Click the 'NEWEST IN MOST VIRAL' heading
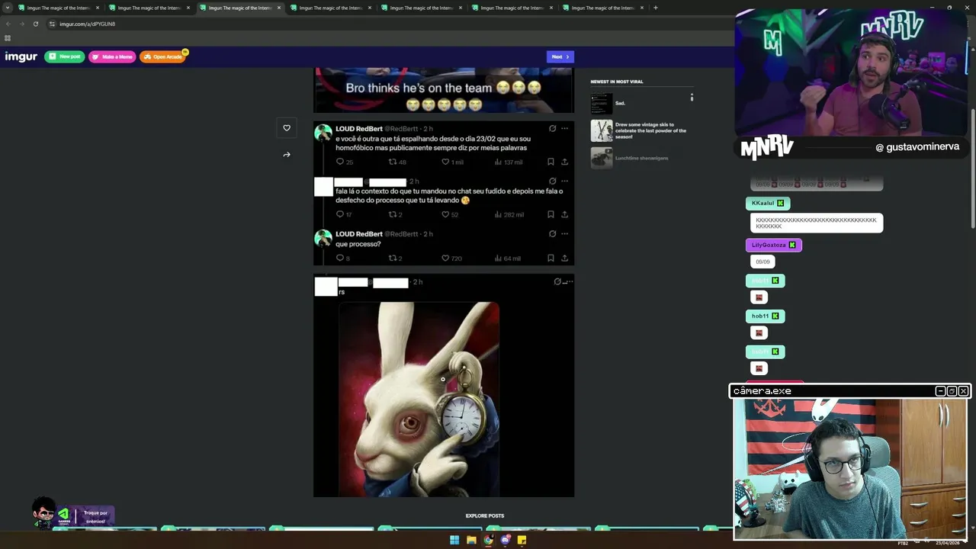This screenshot has height=549, width=976. (616, 82)
